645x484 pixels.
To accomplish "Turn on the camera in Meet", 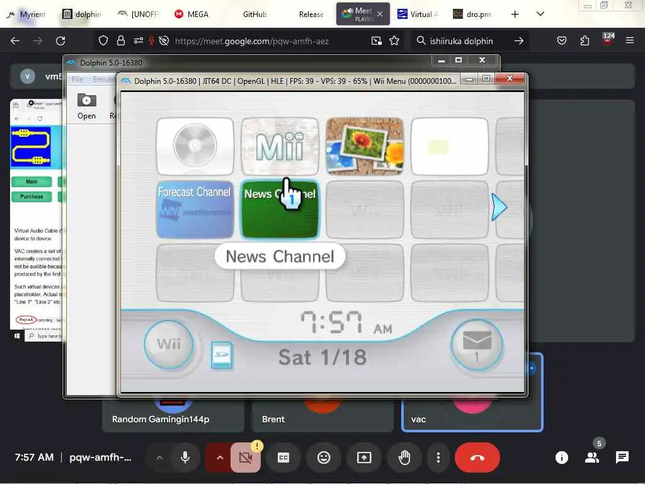I will point(245,458).
